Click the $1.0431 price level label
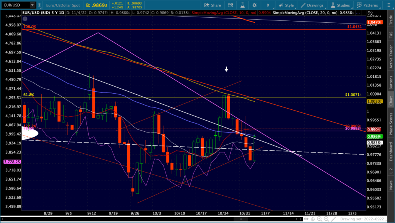The height and width of the screenshot is (223, 395). pyautogui.click(x=354, y=27)
